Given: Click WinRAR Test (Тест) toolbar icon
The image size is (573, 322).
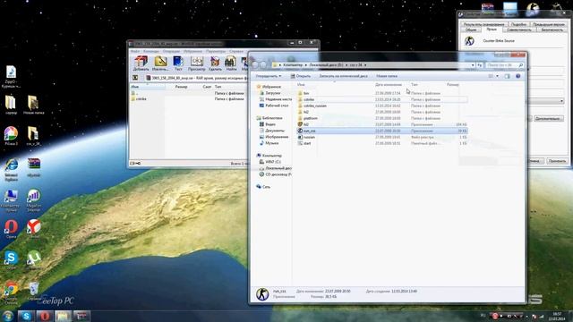Looking at the screenshot, I should (x=178, y=64).
